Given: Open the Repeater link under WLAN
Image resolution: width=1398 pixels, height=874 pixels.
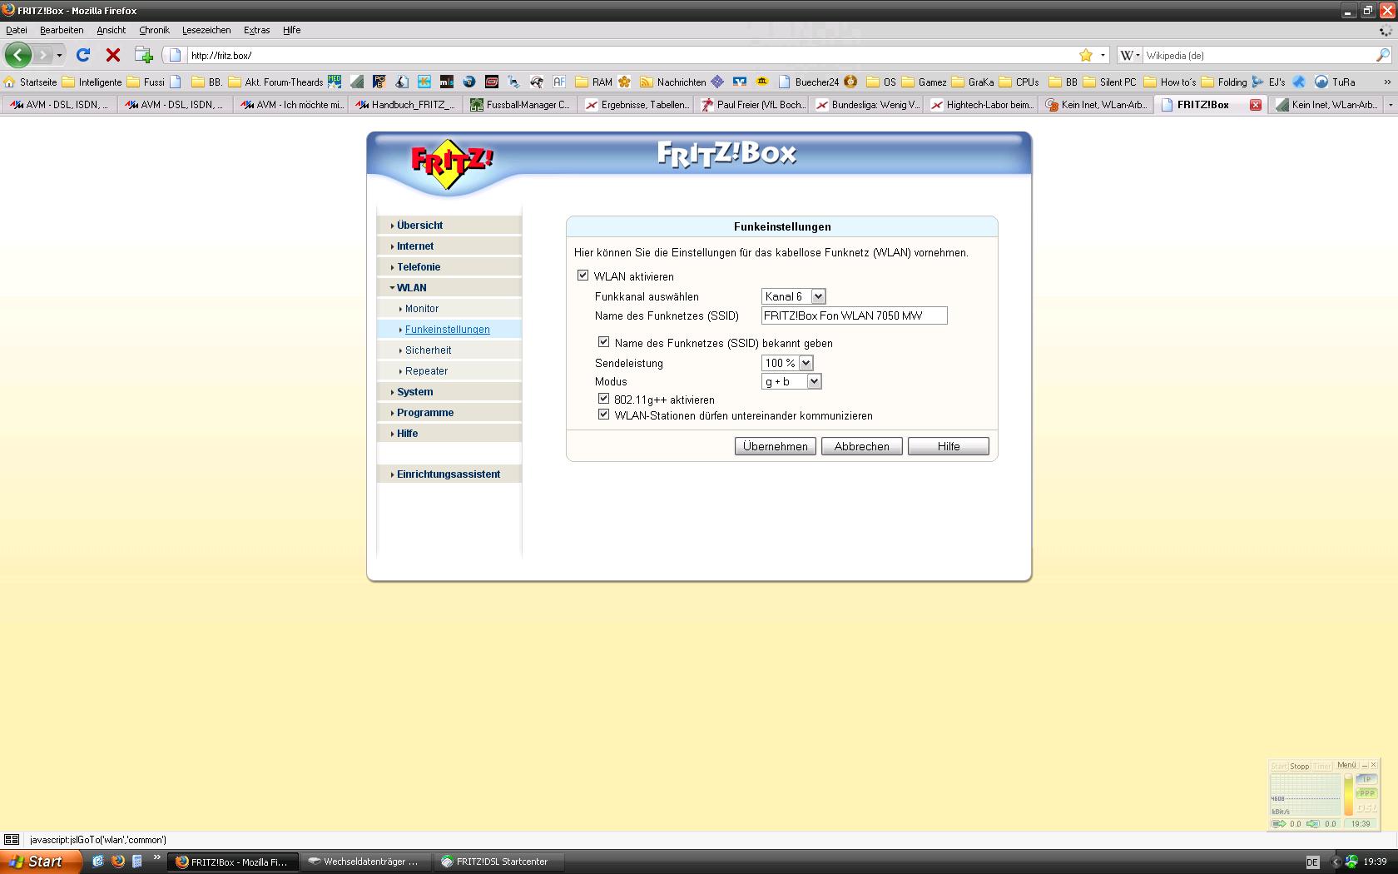Looking at the screenshot, I should point(426,370).
